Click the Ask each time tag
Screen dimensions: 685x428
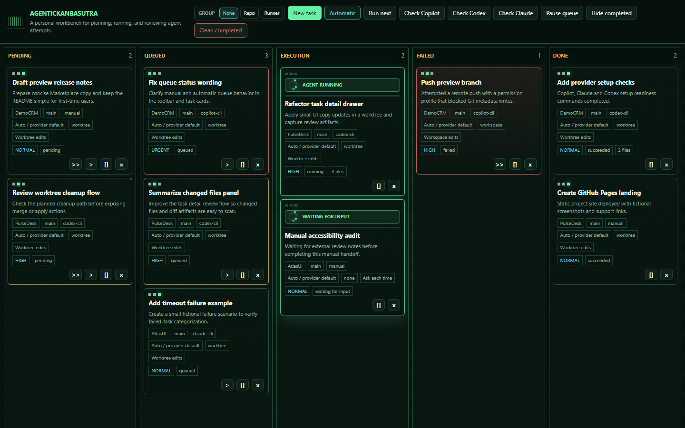click(x=377, y=278)
